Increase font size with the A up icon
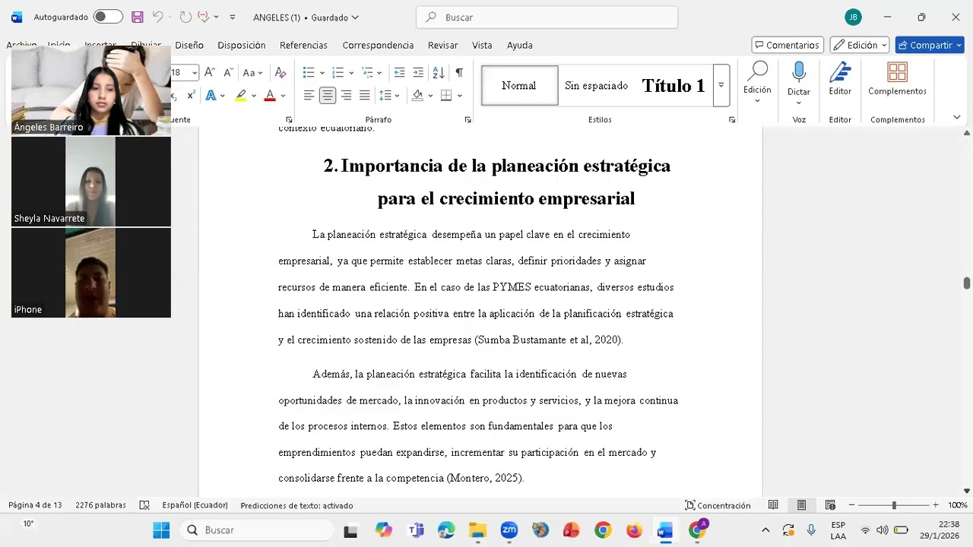Screen dimensions: 973x547 [210, 72]
